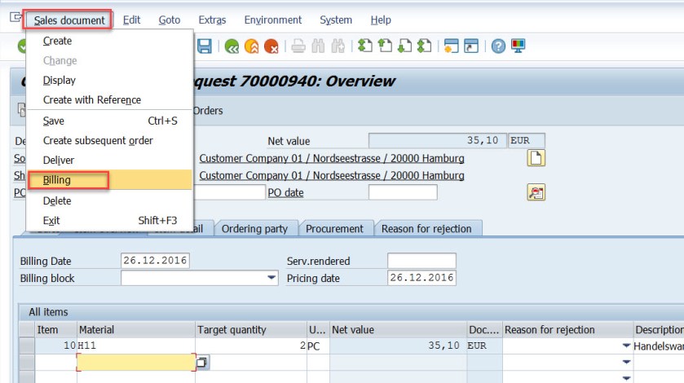Select Create subsequent order menu entry
This screenshot has width=684, height=383.
coord(110,140)
